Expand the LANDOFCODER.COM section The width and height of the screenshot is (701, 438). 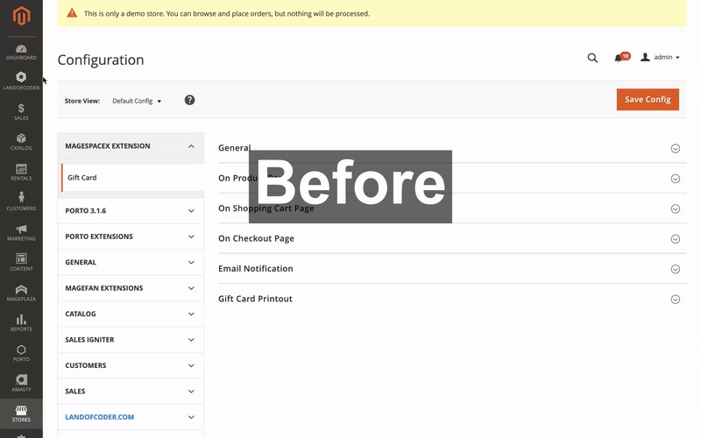131,417
